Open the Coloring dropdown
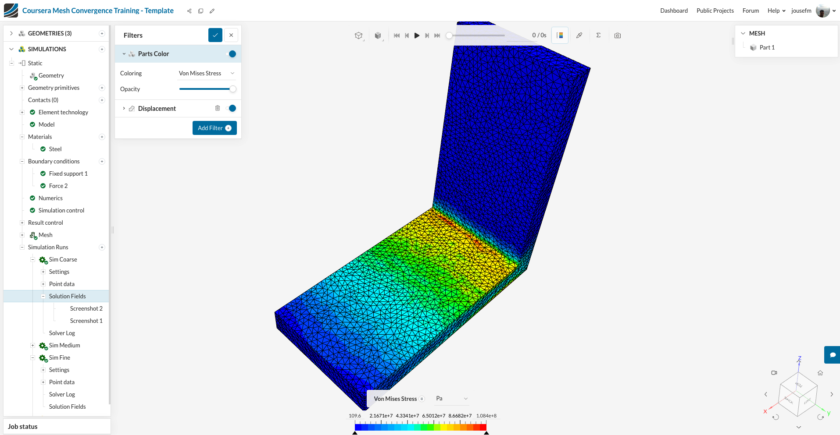This screenshot has height=435, width=840. (207, 73)
